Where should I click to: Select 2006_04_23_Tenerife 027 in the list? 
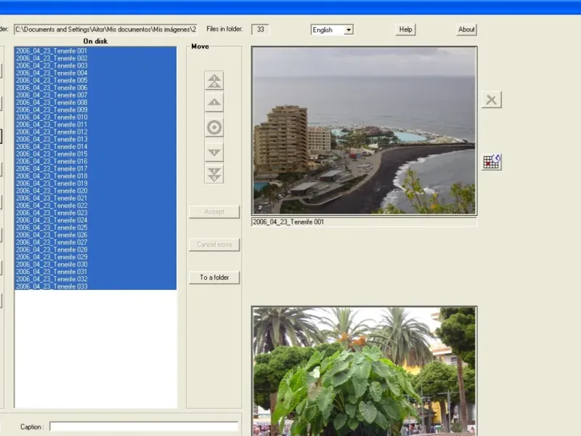95,243
